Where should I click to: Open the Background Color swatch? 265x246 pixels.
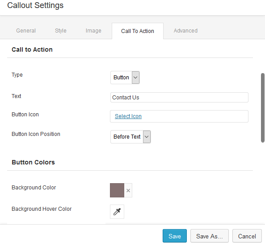[117, 190]
